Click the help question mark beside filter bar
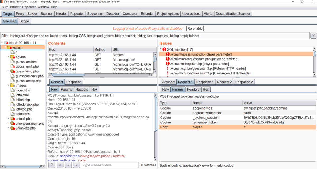317x169 pixels. click(x=313, y=36)
